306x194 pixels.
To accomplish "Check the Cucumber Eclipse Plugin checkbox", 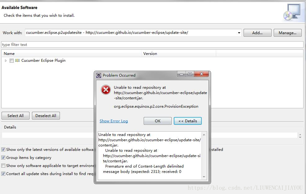I will (x=12, y=61).
